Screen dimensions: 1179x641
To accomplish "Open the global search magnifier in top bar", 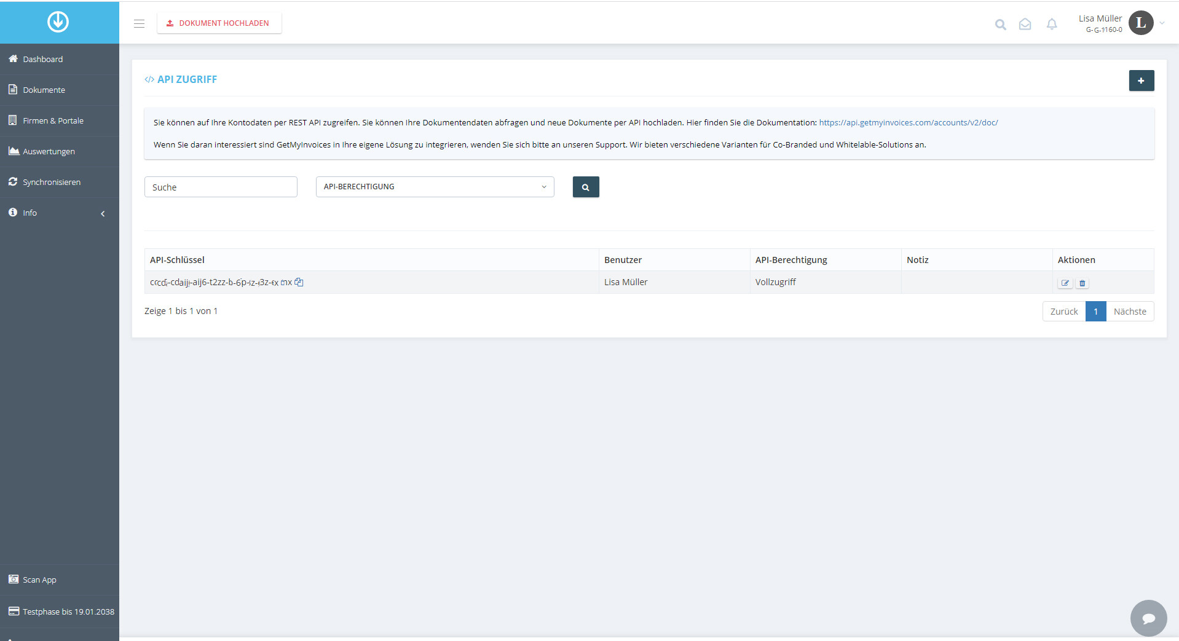I will pyautogui.click(x=1001, y=25).
